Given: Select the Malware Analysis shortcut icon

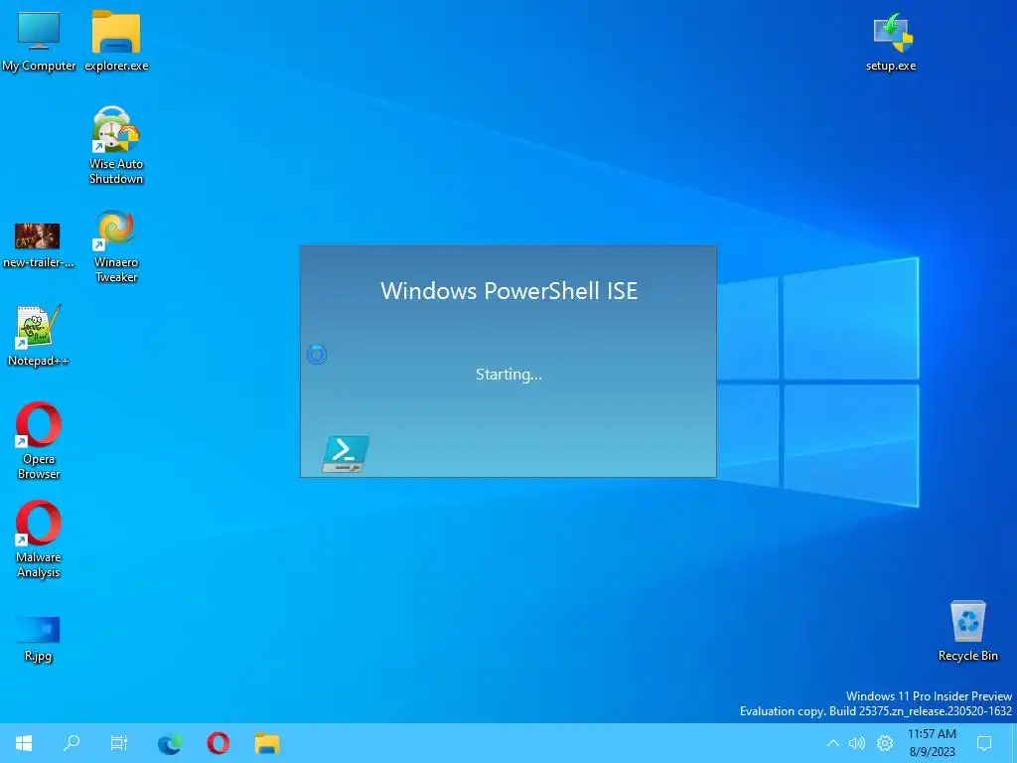Looking at the screenshot, I should pyautogui.click(x=39, y=539).
